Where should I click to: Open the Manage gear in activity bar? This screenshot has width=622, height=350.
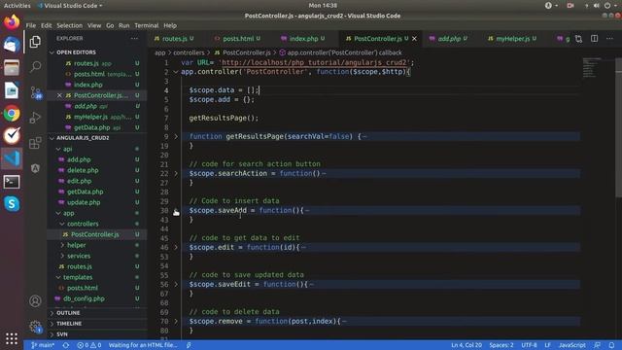pyautogui.click(x=35, y=327)
